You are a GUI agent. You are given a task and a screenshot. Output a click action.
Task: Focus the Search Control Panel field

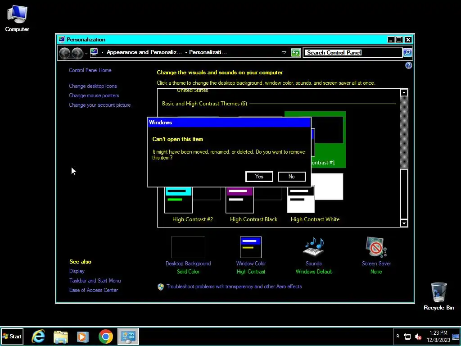coord(353,53)
